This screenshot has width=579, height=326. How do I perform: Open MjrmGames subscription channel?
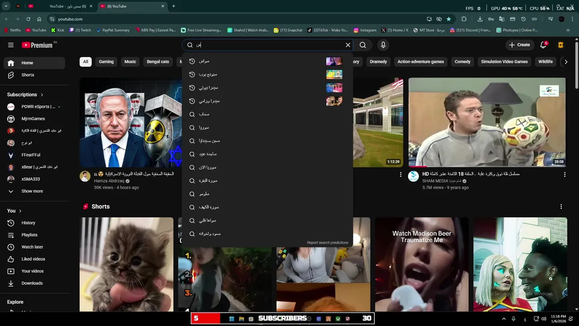(x=34, y=119)
